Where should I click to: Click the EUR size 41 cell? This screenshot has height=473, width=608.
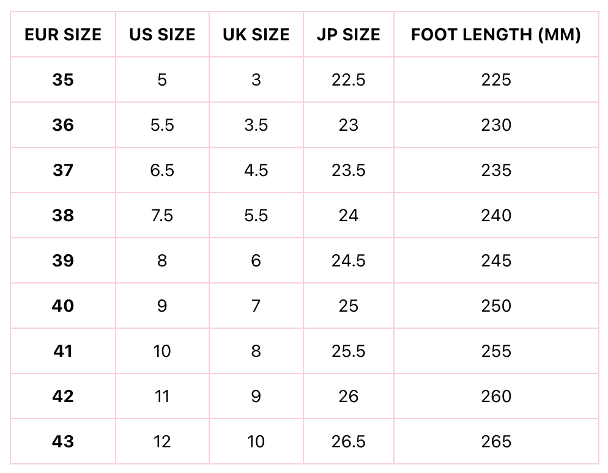(63, 351)
